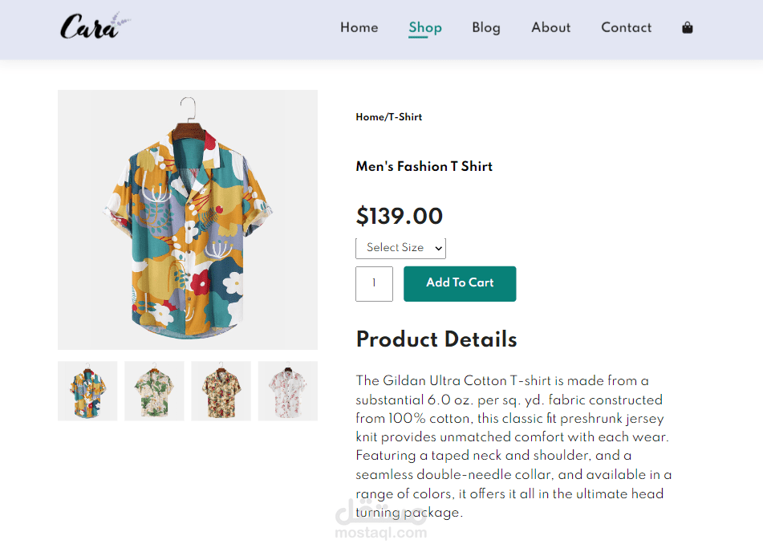
Task: Go to the Home page in navigation bar
Action: tap(359, 27)
